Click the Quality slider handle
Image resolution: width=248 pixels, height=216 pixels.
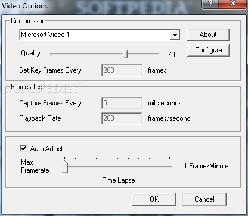coord(125,54)
